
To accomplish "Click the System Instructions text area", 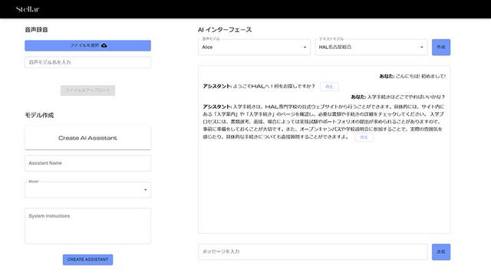I will click(87, 226).
